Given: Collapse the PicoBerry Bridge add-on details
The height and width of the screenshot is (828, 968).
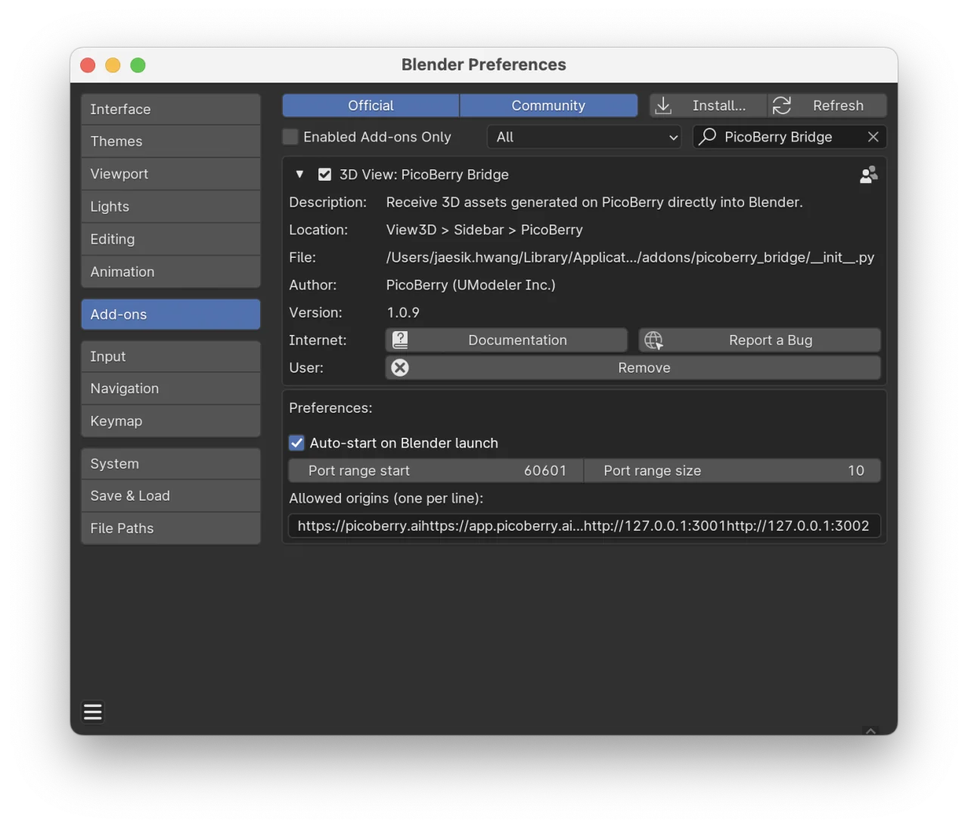Looking at the screenshot, I should (x=299, y=175).
